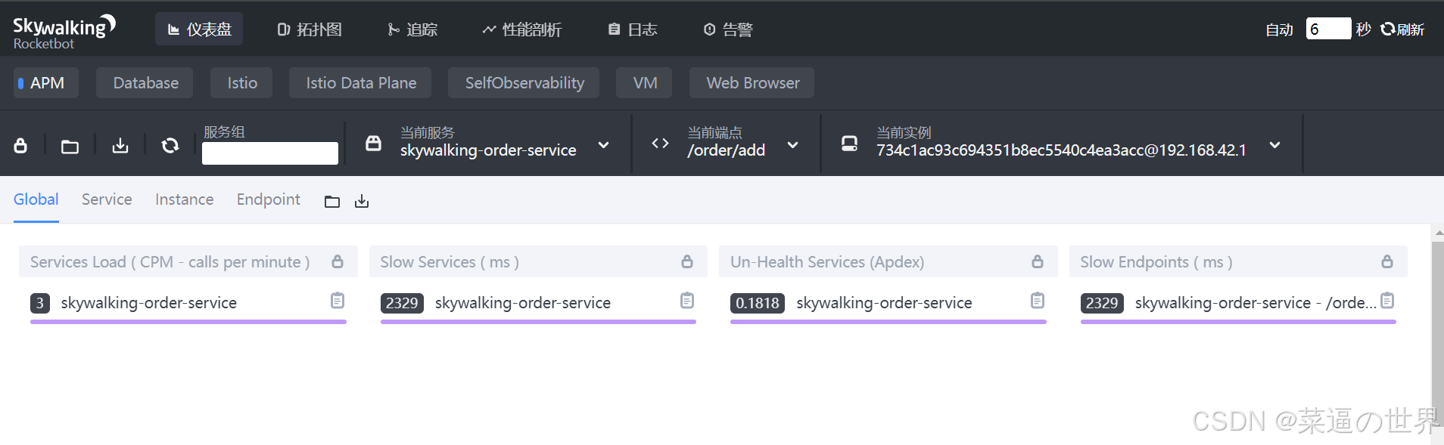
Task: Open the 仪表盘 dashboard menu
Action: (x=199, y=29)
